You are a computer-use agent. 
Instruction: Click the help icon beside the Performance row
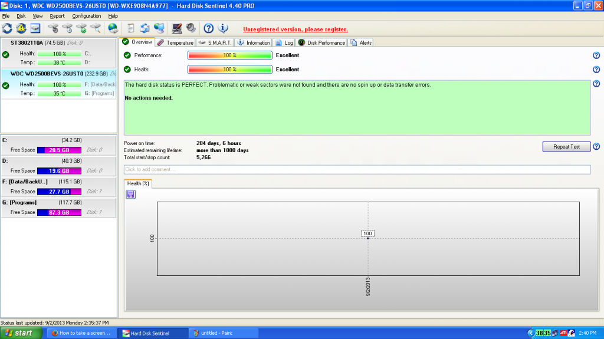tap(596, 55)
